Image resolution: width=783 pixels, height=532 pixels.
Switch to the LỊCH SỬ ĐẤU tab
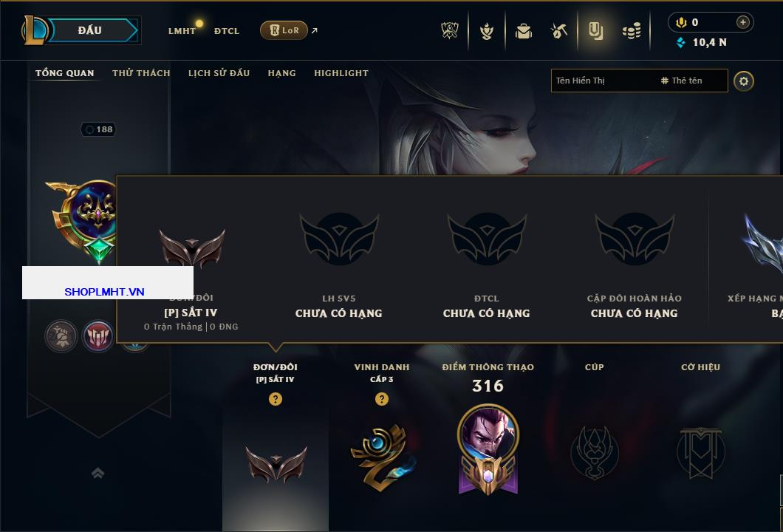(219, 73)
